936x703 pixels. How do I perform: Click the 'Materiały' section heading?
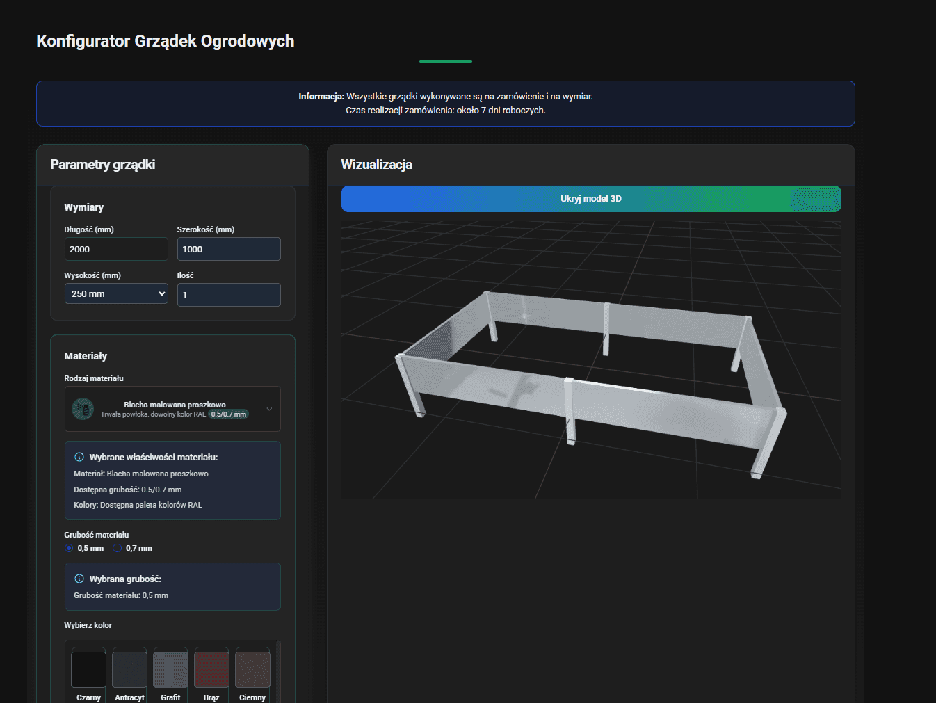[x=86, y=356]
